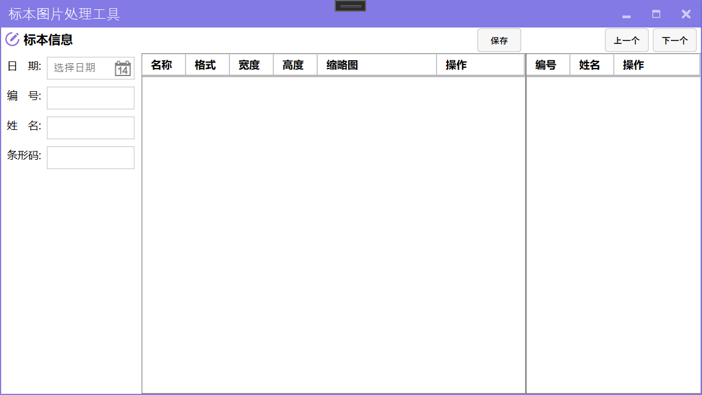Click the edit icon beside 标本信息
Screen dimensions: 702x395
click(x=12, y=39)
